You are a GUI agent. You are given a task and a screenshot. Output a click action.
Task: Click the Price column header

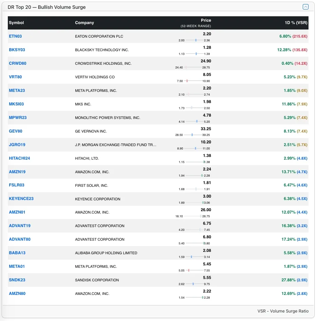206,20
